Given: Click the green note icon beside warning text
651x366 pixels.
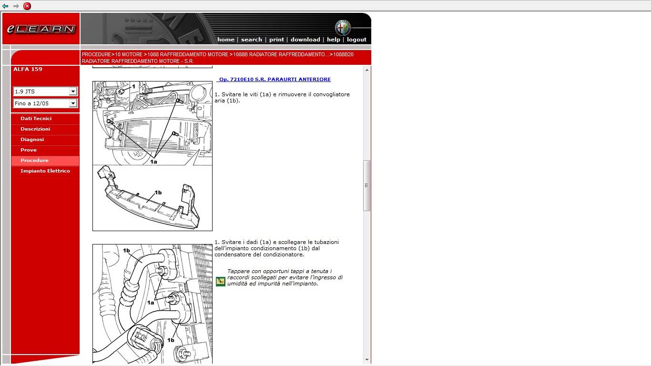Looking at the screenshot, I should click(221, 282).
